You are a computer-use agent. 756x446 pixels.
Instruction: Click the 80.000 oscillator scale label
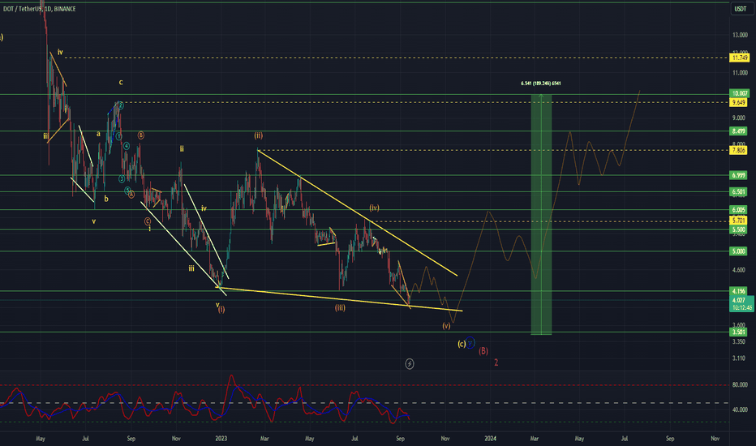(740, 385)
